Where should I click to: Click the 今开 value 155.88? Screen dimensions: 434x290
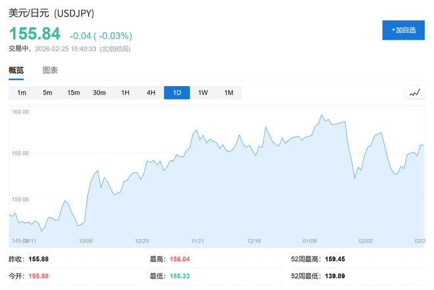[39, 276]
